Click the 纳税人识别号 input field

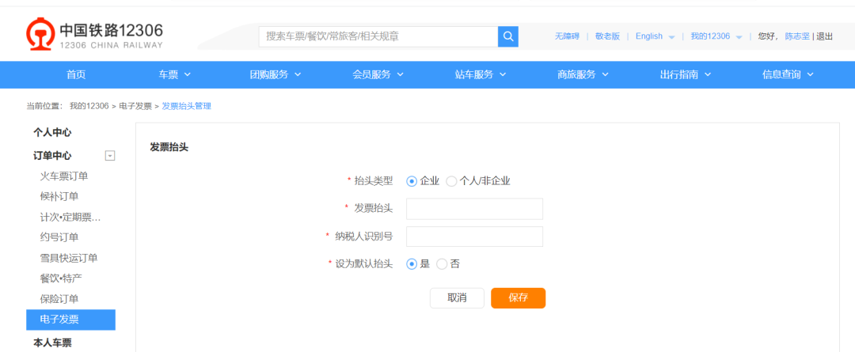point(474,237)
